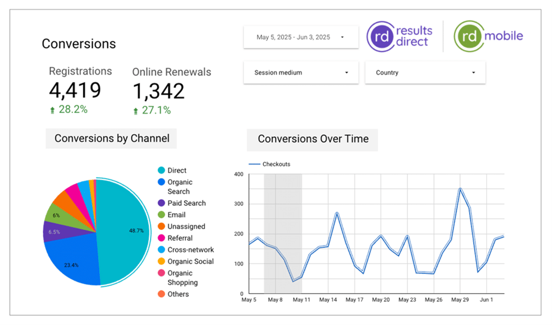Screen dimensions: 552x325
Task: Click the pink dot next to Referral
Action: (161, 238)
